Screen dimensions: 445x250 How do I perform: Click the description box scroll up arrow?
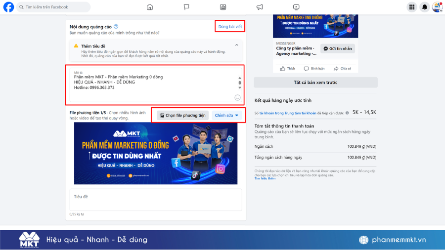tap(239, 78)
